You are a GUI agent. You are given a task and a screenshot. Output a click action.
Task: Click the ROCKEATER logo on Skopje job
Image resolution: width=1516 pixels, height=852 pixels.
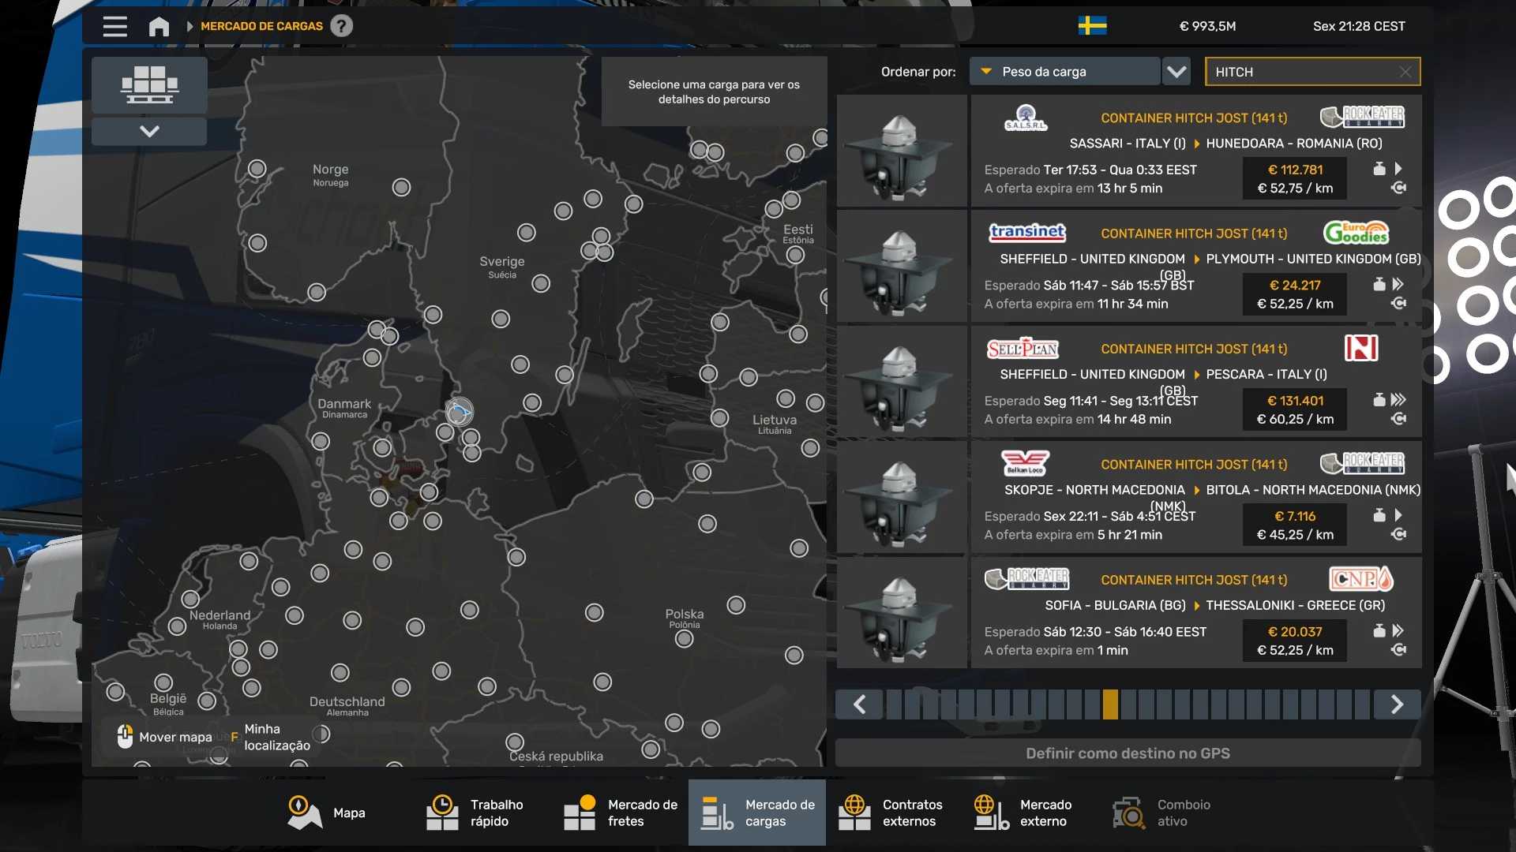tap(1362, 463)
